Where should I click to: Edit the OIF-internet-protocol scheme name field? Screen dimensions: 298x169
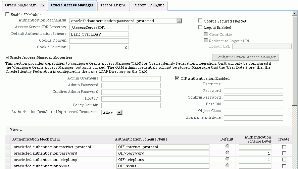point(163,147)
